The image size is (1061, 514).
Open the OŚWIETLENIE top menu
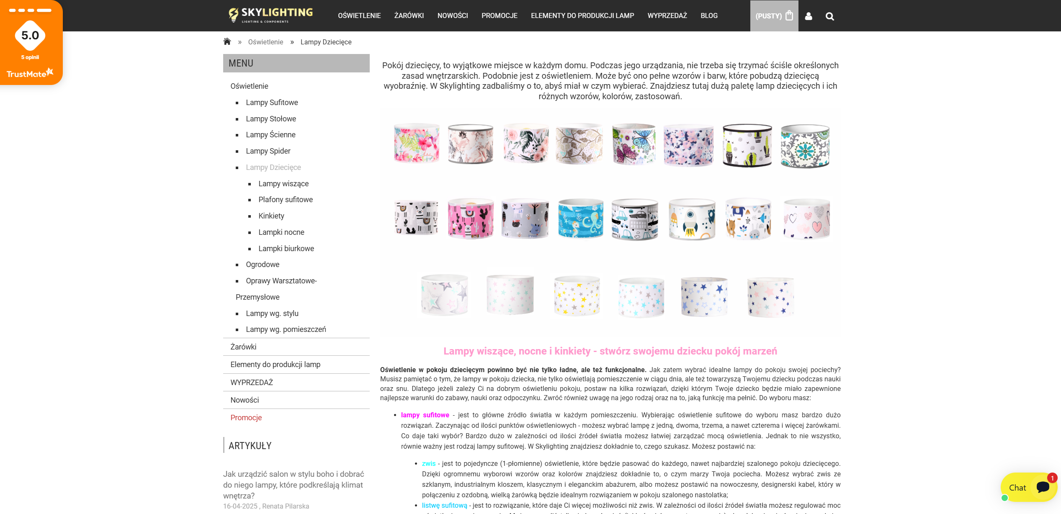[359, 15]
